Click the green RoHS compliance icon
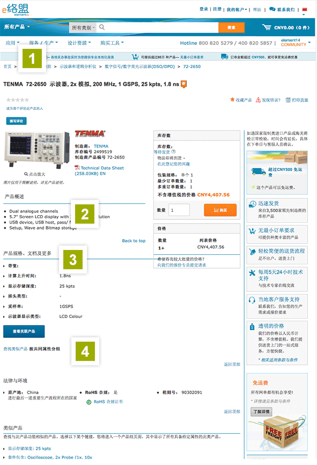317x465 pixels. [x=89, y=402]
